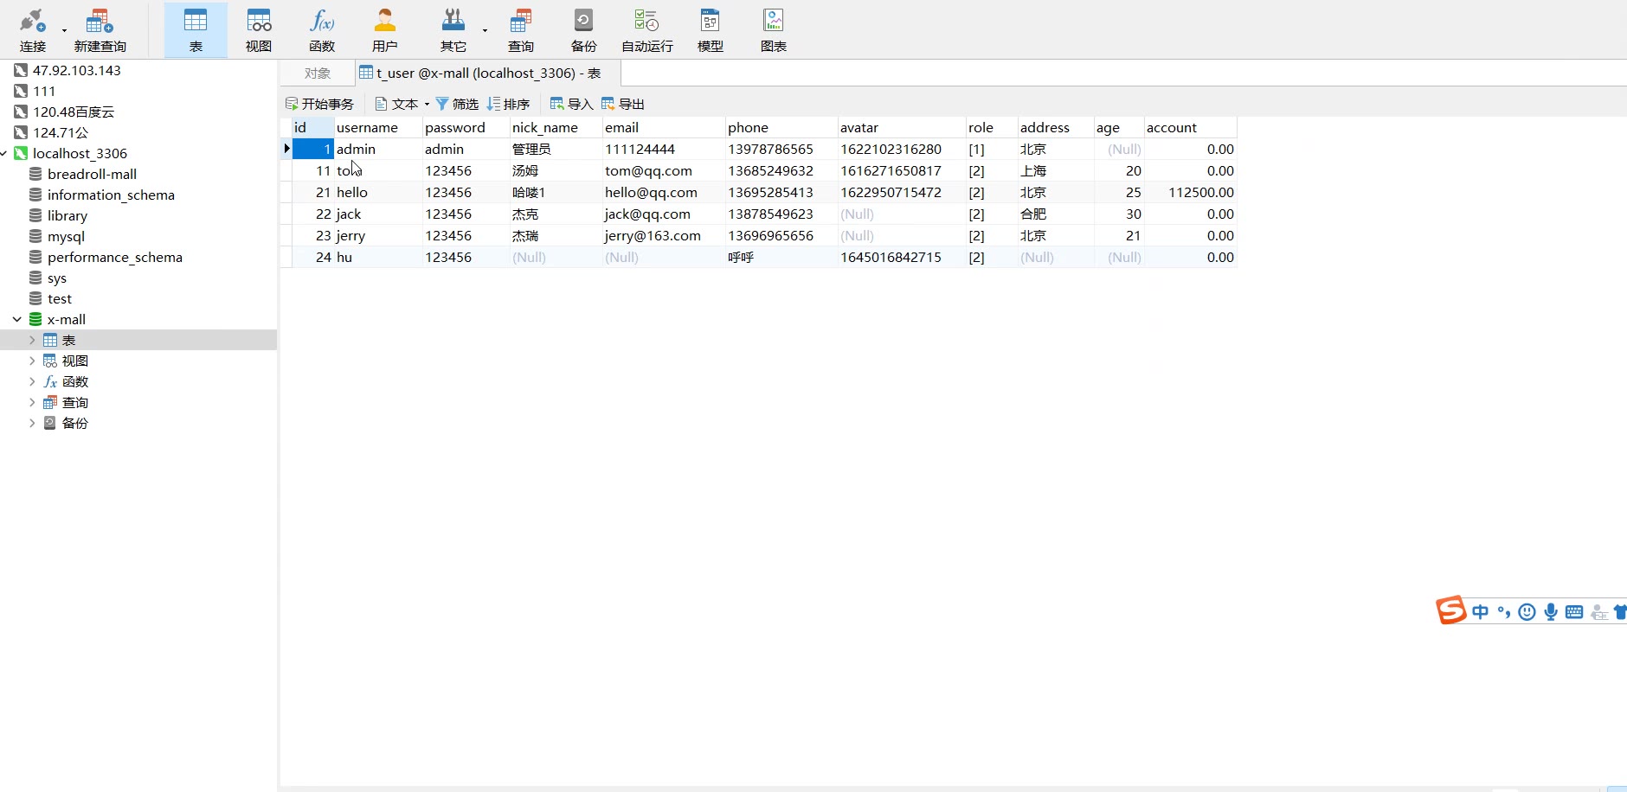Select the hello@qq.com email cell
The width and height of the screenshot is (1627, 792).
coord(651,193)
